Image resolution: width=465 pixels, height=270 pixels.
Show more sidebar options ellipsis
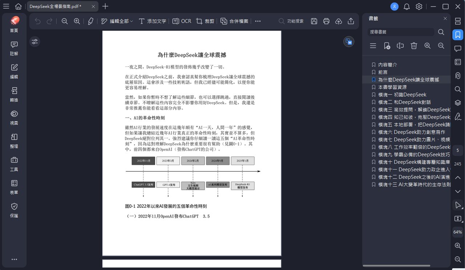(x=14, y=259)
